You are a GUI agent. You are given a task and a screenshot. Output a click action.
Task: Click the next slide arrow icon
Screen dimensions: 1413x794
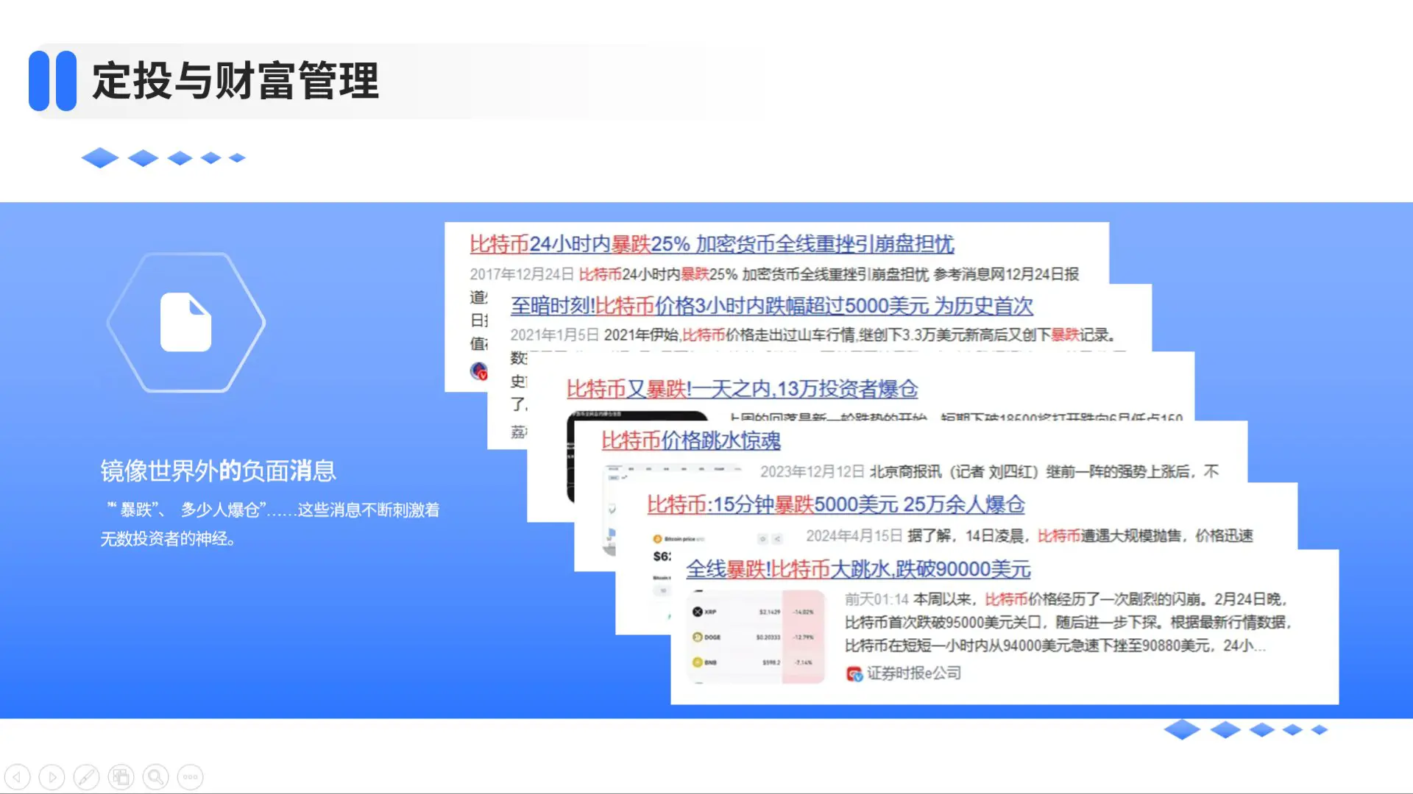[52, 776]
